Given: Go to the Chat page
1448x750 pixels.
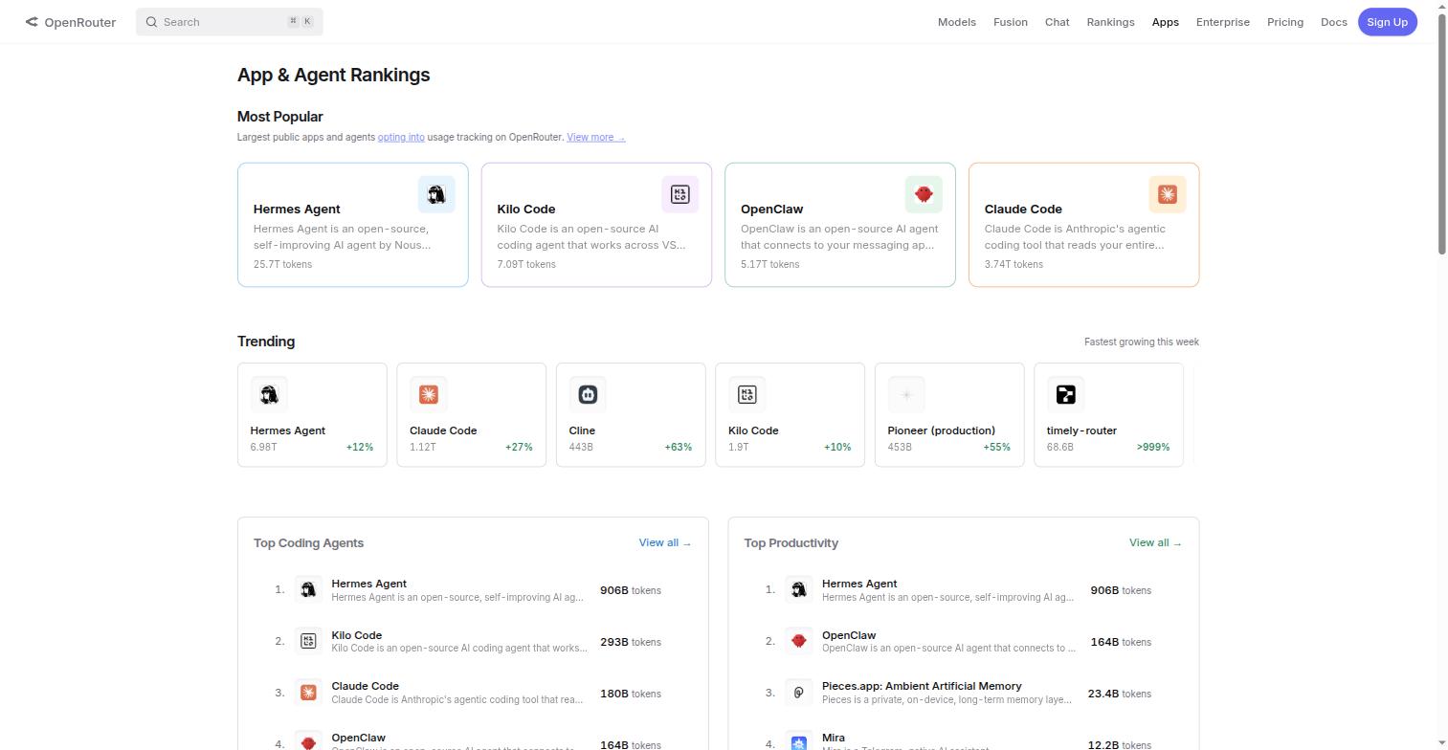Looking at the screenshot, I should [1058, 22].
